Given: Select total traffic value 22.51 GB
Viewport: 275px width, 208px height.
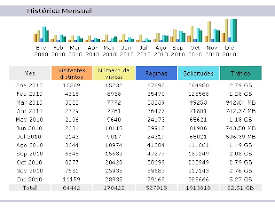Looking at the screenshot, I should point(241,188).
